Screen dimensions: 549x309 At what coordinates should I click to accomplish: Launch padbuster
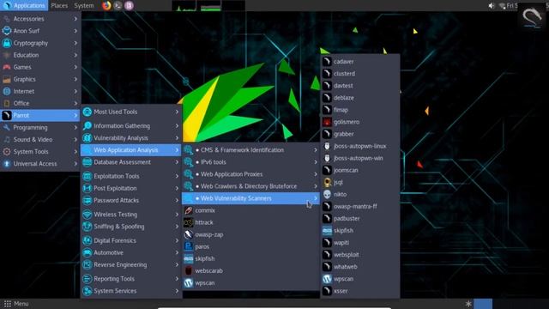360,219
